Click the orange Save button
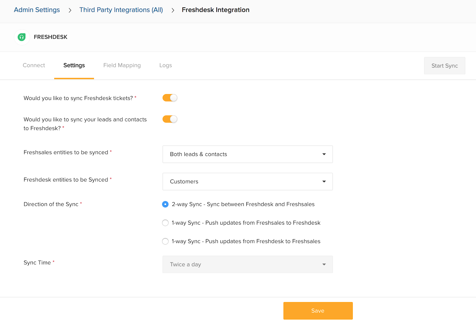 click(318, 311)
